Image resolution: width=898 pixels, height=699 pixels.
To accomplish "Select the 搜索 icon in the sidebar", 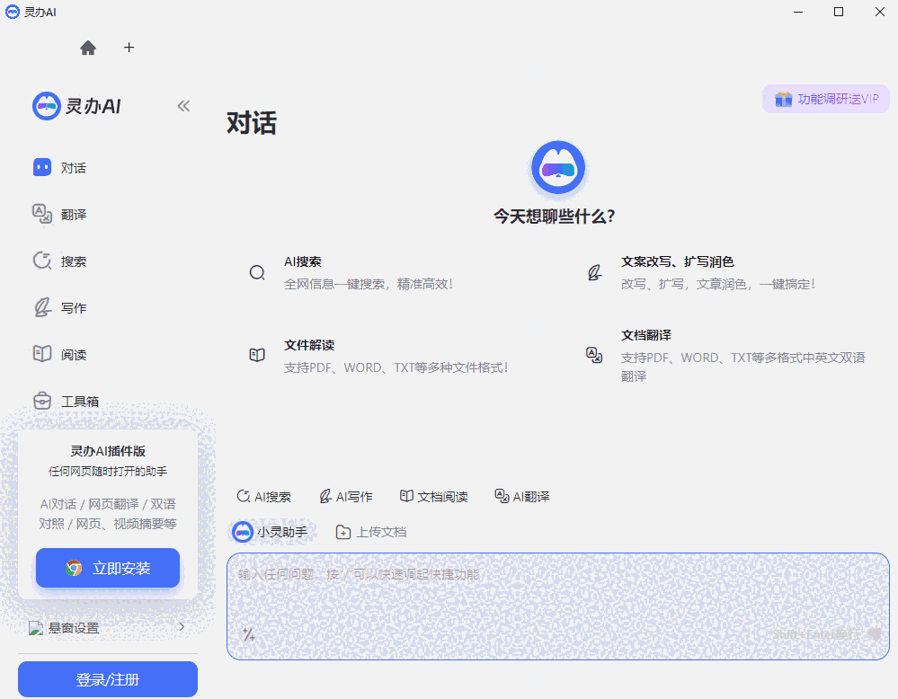I will 41,261.
